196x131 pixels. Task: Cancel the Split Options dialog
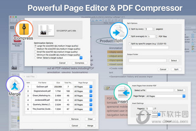click(x=163, y=69)
